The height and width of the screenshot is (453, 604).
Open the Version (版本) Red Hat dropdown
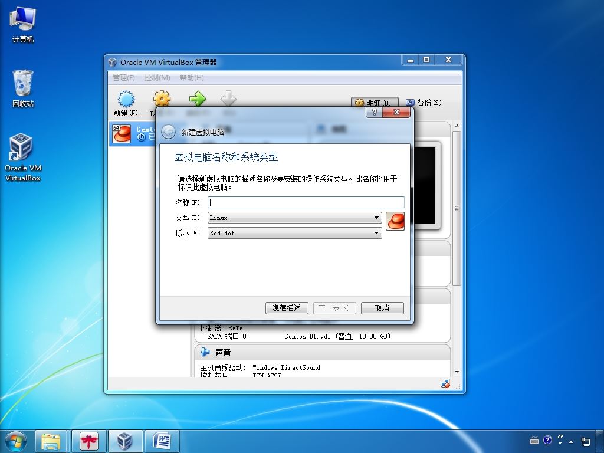click(x=295, y=233)
